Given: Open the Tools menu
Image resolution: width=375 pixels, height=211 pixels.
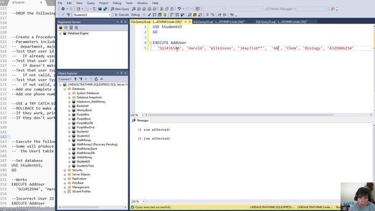Looking at the screenshot, I should click(x=129, y=3).
